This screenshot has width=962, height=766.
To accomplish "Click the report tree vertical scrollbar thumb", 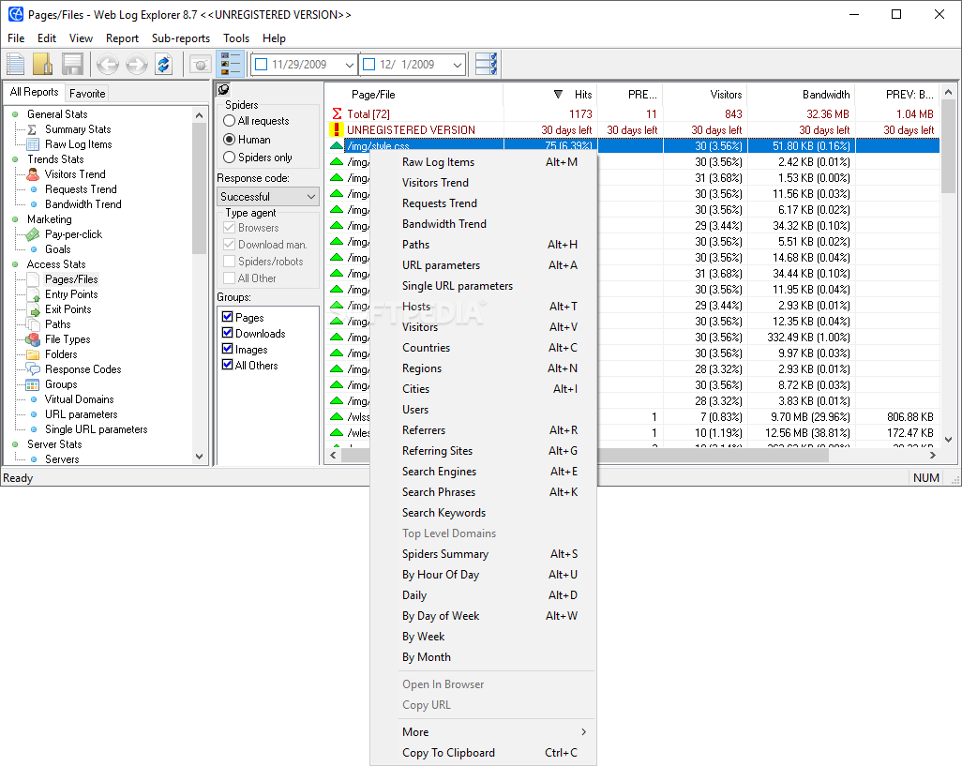I will point(199,188).
